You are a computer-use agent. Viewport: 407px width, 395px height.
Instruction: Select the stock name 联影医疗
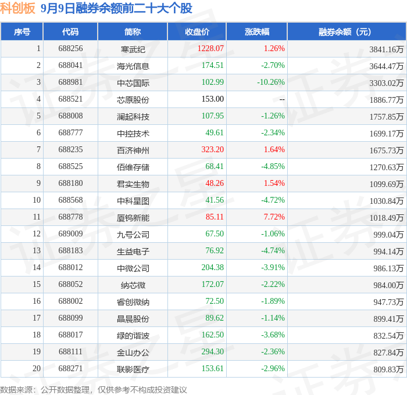(133, 369)
